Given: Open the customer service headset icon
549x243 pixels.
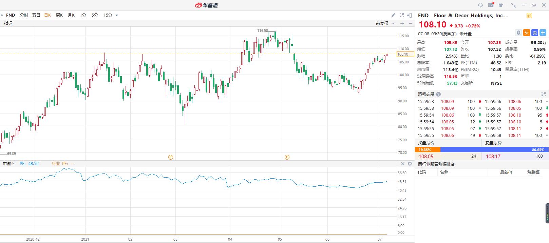Looking at the screenshot, I should pos(480,5).
